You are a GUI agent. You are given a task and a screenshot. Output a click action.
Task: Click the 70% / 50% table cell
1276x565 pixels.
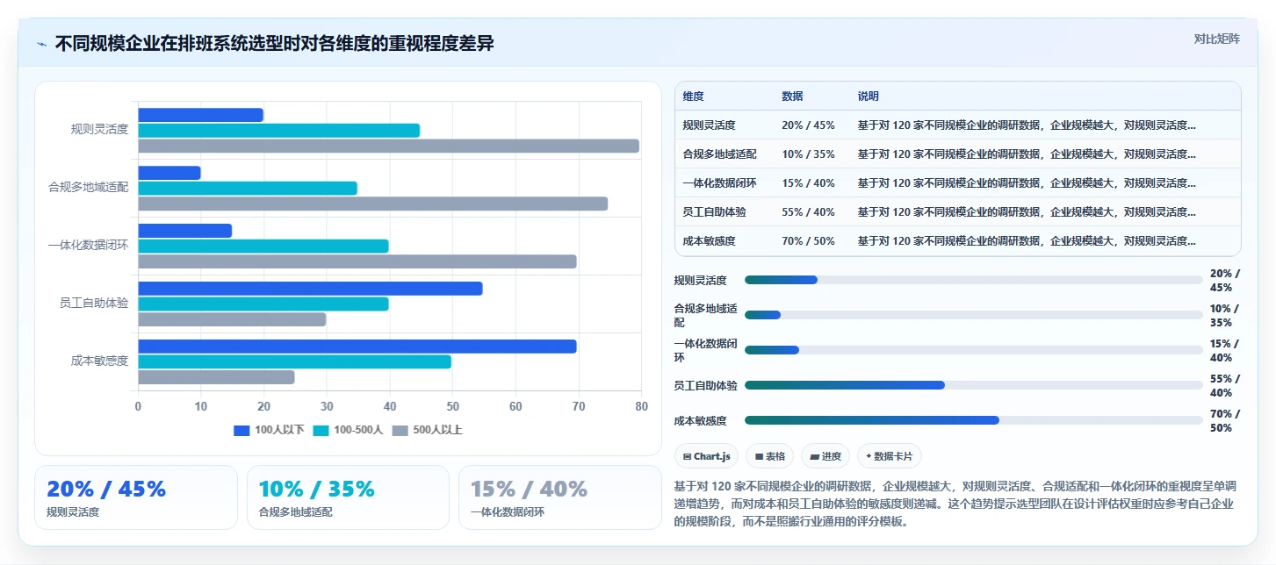[x=808, y=241]
